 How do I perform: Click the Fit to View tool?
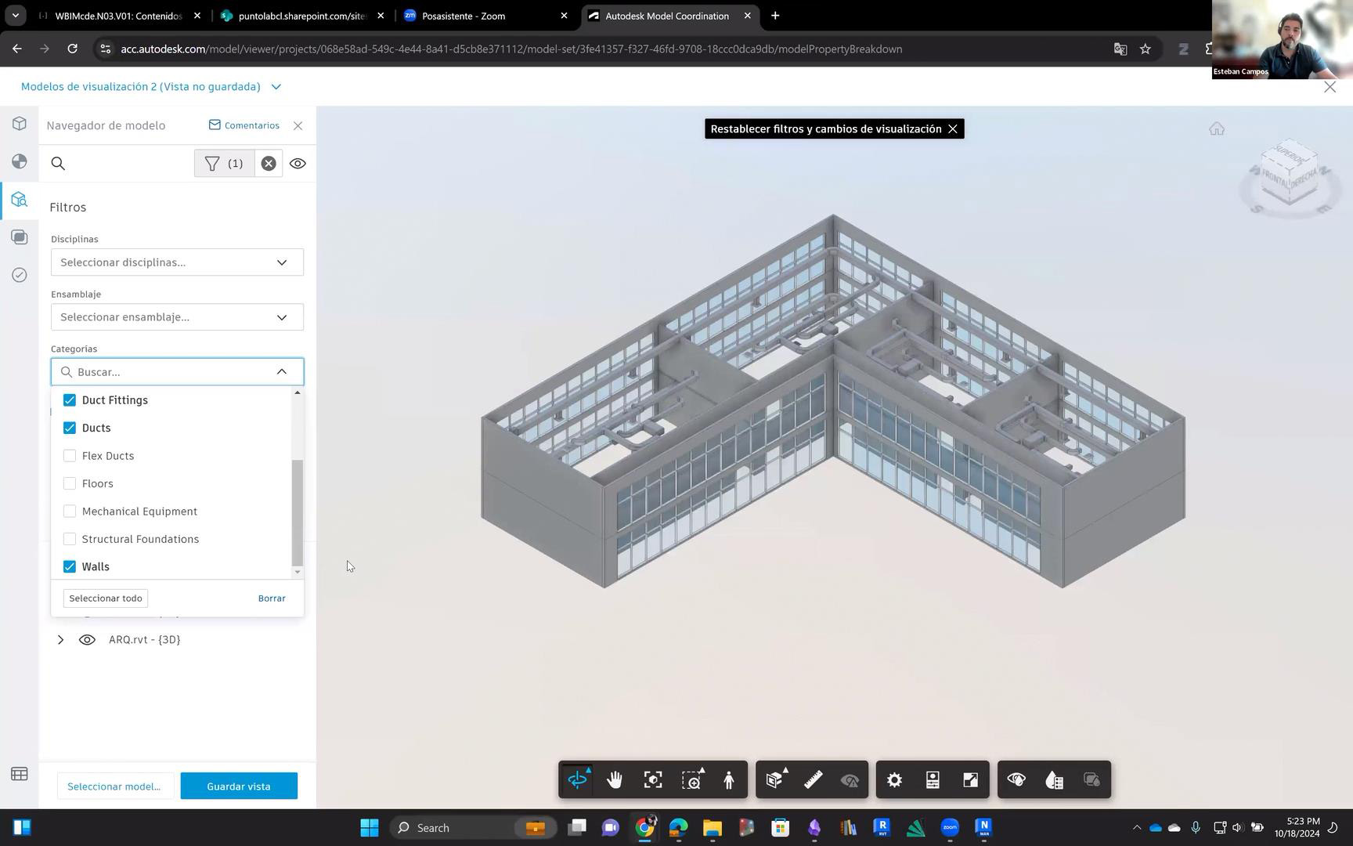[653, 780]
